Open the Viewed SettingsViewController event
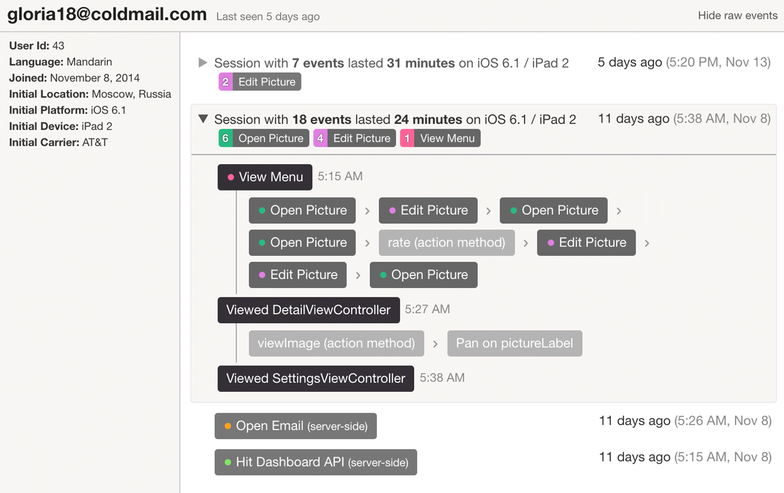The image size is (784, 493). tap(315, 379)
